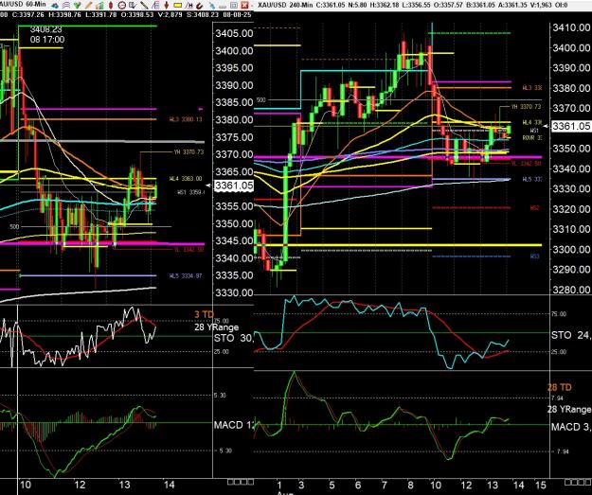Click the WS2 label in 240-Min chart
Viewport: 592px width, 495px height.
tap(534, 208)
